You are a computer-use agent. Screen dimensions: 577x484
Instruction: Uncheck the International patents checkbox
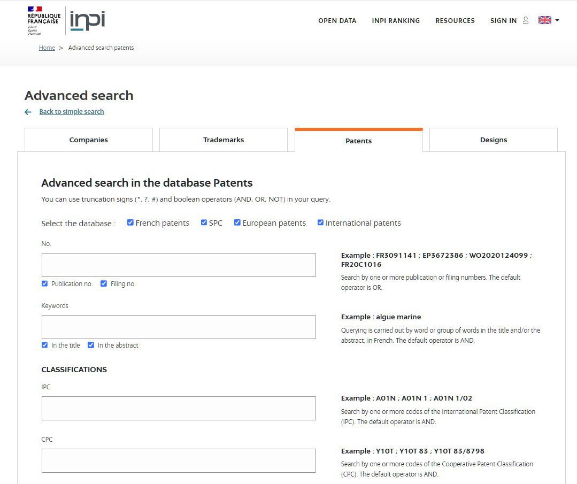tap(320, 222)
